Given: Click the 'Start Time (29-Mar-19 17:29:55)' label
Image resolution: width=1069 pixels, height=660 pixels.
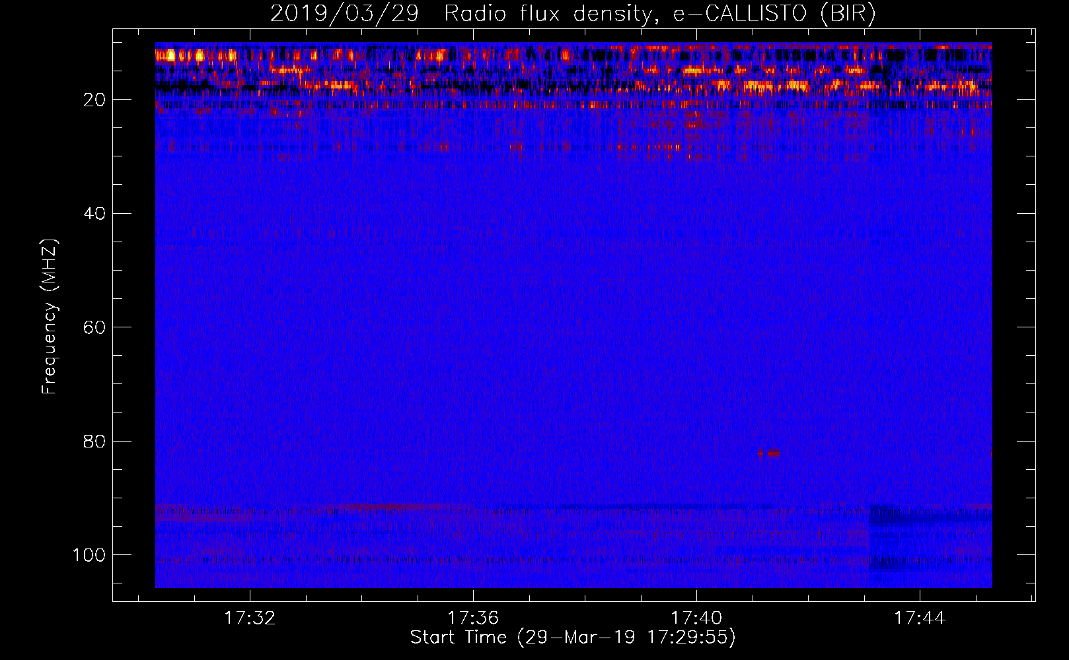Looking at the screenshot, I should click(573, 638).
